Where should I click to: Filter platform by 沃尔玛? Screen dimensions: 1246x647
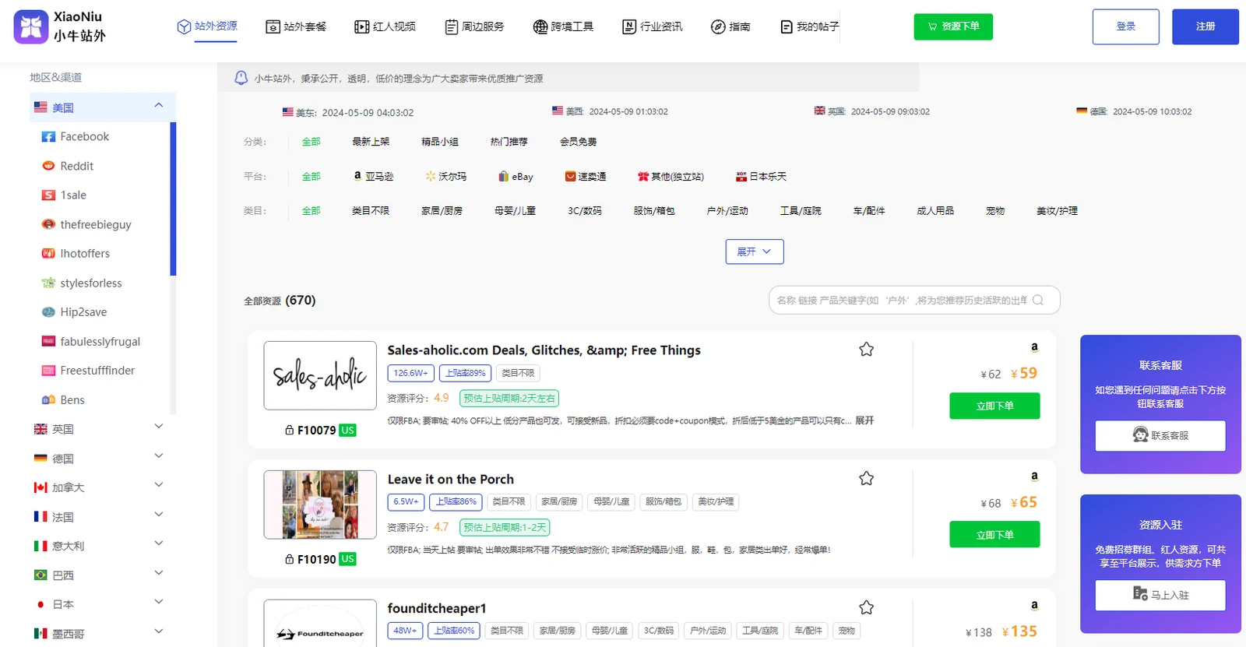[x=446, y=177]
